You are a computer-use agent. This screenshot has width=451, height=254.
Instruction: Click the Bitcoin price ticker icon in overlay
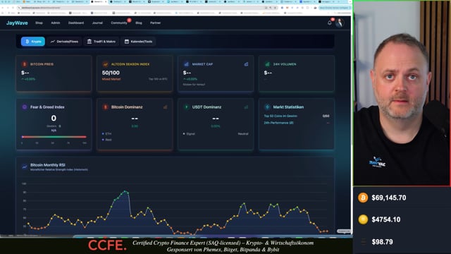pyautogui.click(x=363, y=198)
